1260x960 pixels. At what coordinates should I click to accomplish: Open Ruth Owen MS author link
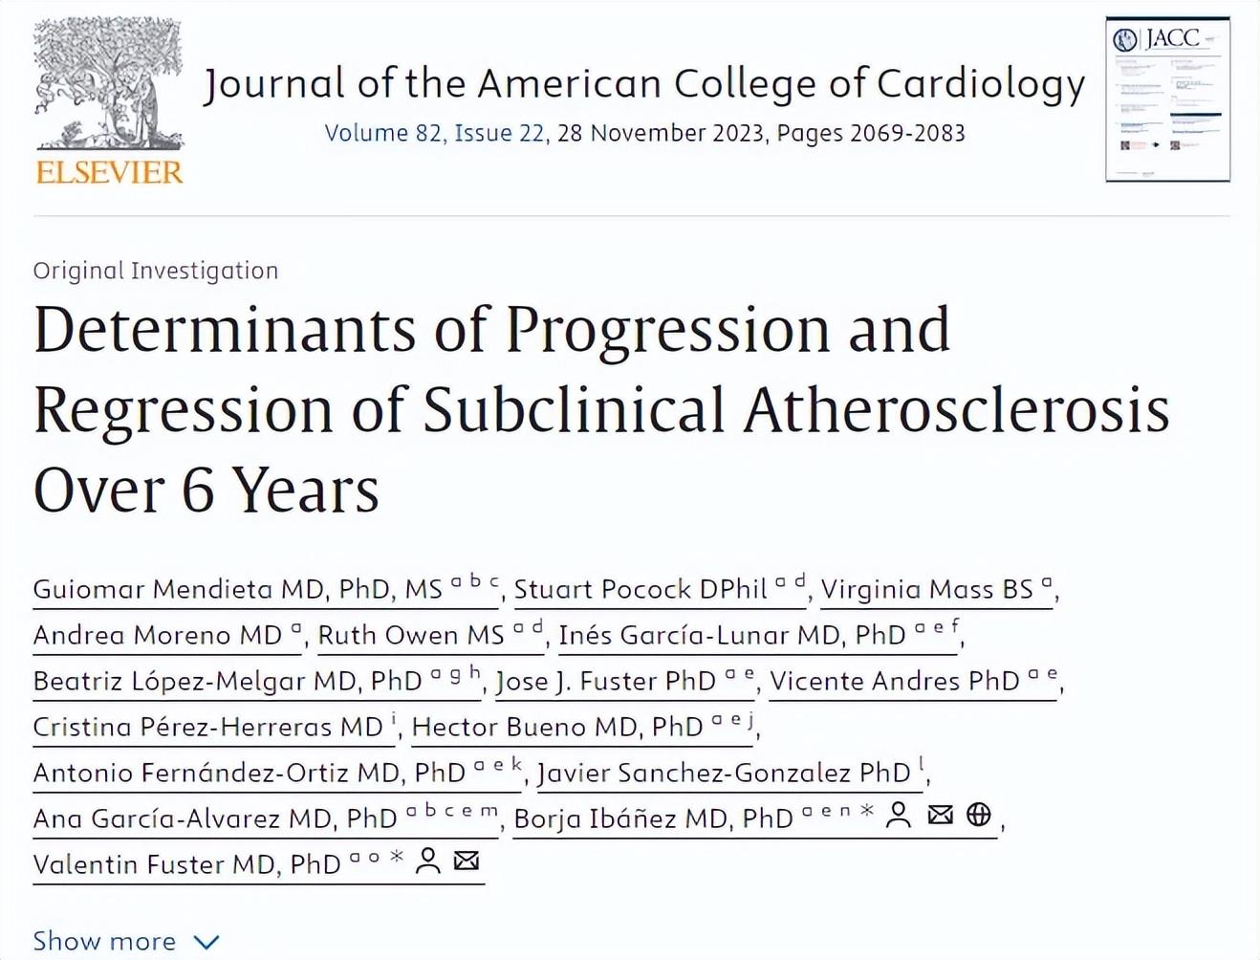[410, 635]
